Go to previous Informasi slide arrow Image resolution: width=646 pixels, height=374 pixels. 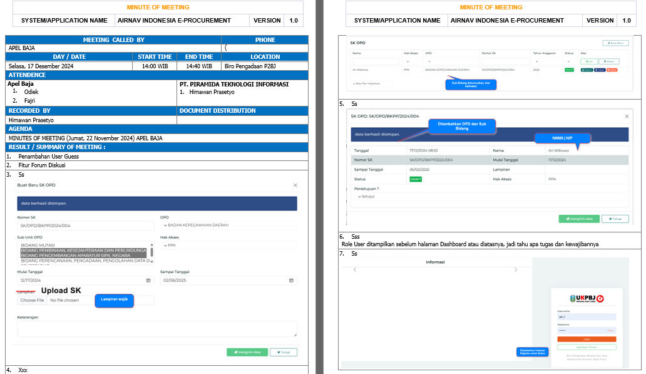[354, 269]
